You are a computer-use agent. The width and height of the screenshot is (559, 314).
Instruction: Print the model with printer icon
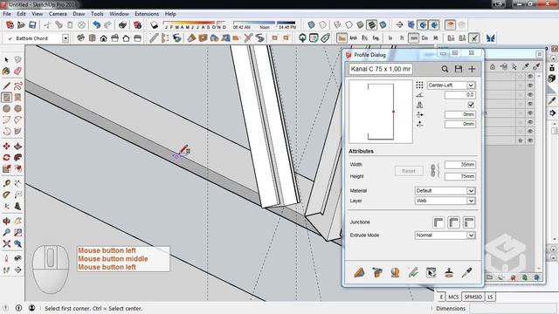click(x=122, y=24)
